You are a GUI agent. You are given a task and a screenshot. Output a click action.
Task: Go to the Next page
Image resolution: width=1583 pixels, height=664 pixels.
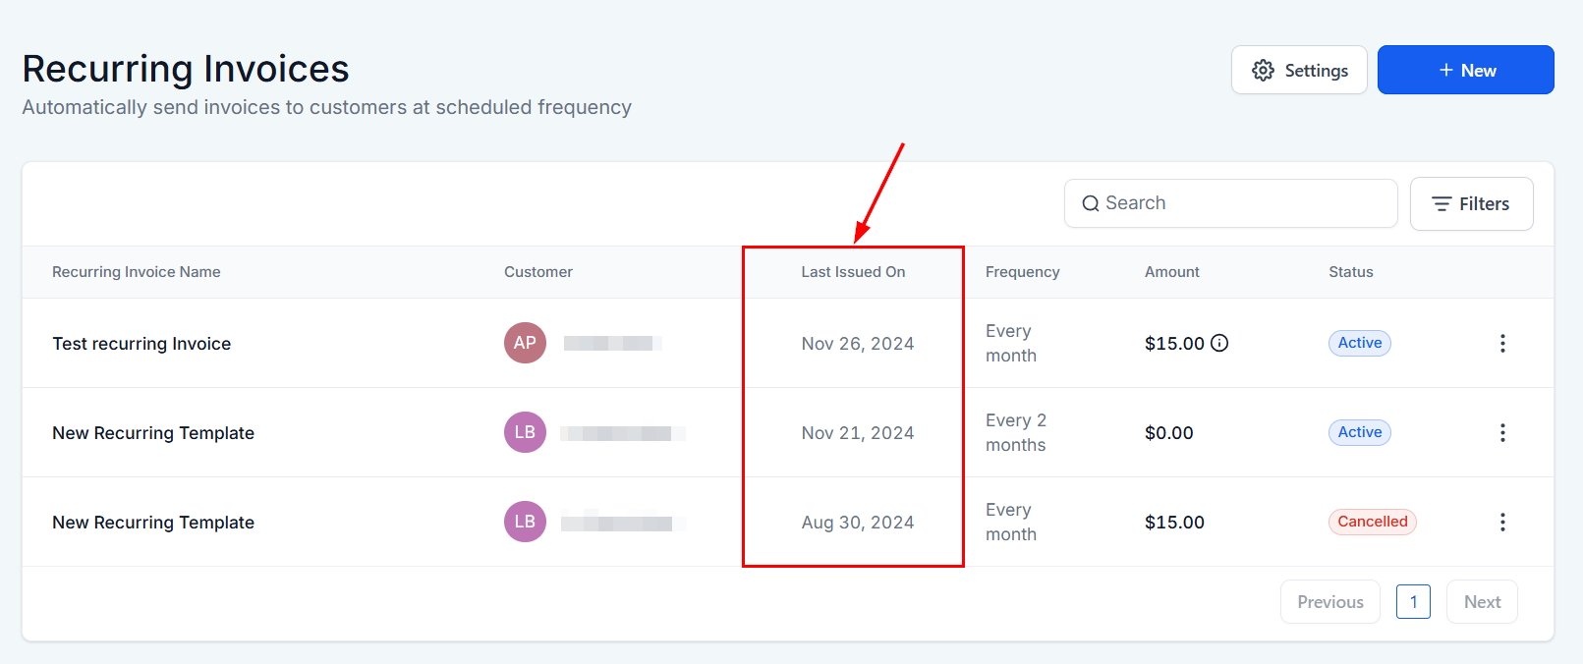1482,602
